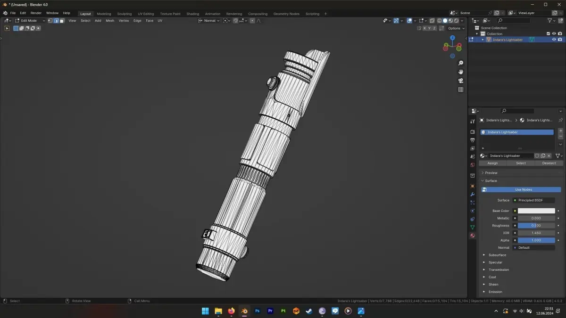Open the World properties tab icon
Viewport: 566px width, 318px height.
pyautogui.click(x=472, y=165)
